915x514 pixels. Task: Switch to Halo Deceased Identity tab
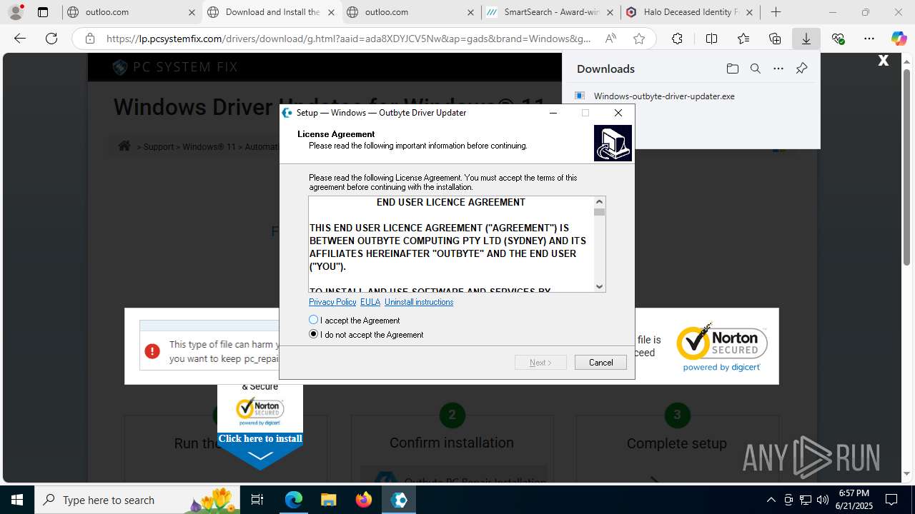[x=689, y=12]
